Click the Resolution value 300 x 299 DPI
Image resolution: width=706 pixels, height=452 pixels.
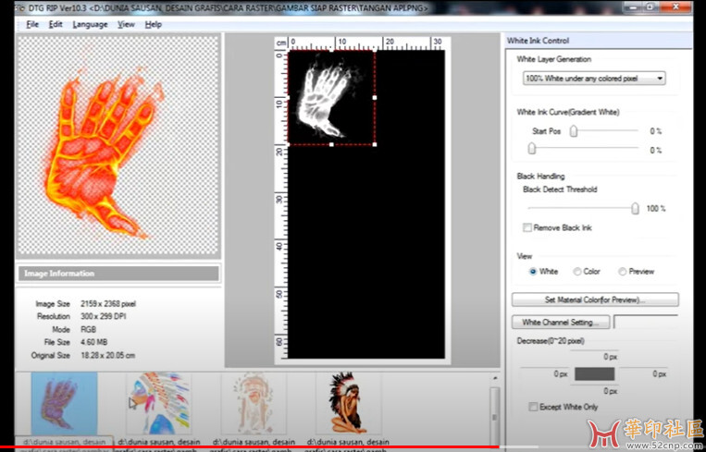pyautogui.click(x=103, y=316)
